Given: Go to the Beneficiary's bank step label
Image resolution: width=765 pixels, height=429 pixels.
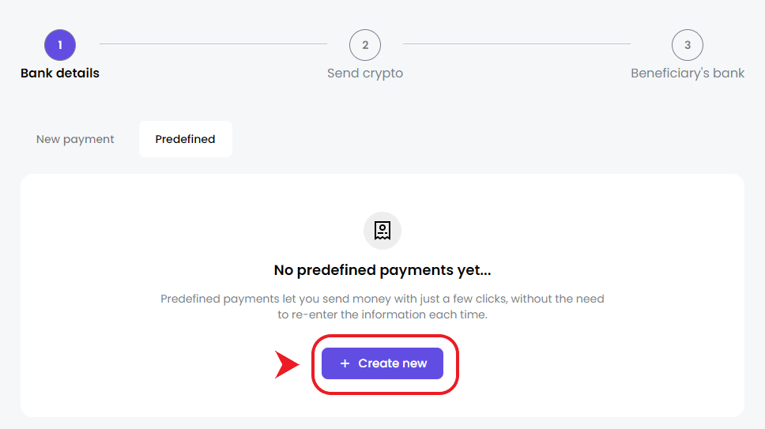Looking at the screenshot, I should tap(688, 73).
